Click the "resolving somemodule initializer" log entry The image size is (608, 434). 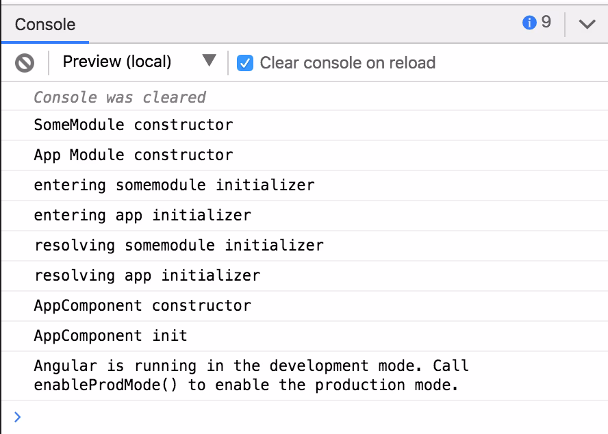point(179,246)
